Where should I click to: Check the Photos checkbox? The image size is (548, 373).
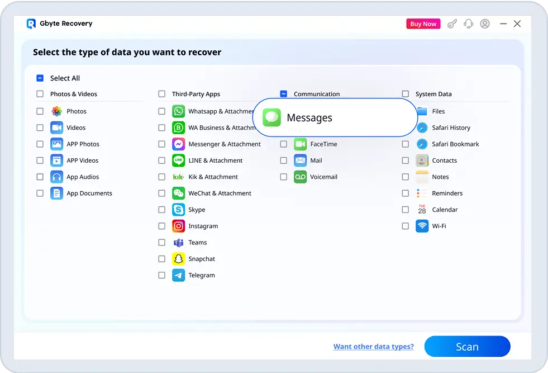click(40, 111)
